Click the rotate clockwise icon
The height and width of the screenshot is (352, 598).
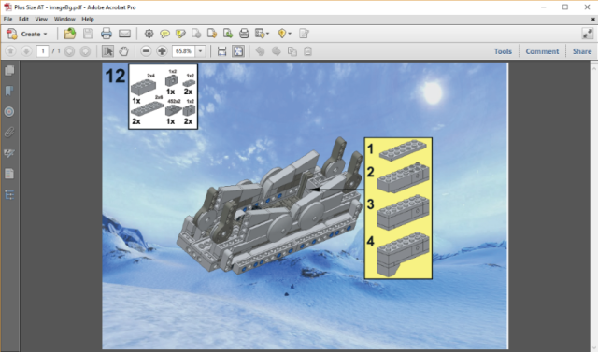coord(277,51)
